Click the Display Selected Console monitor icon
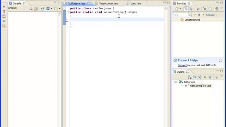This screenshot has width=226, height=127. [48, 9]
